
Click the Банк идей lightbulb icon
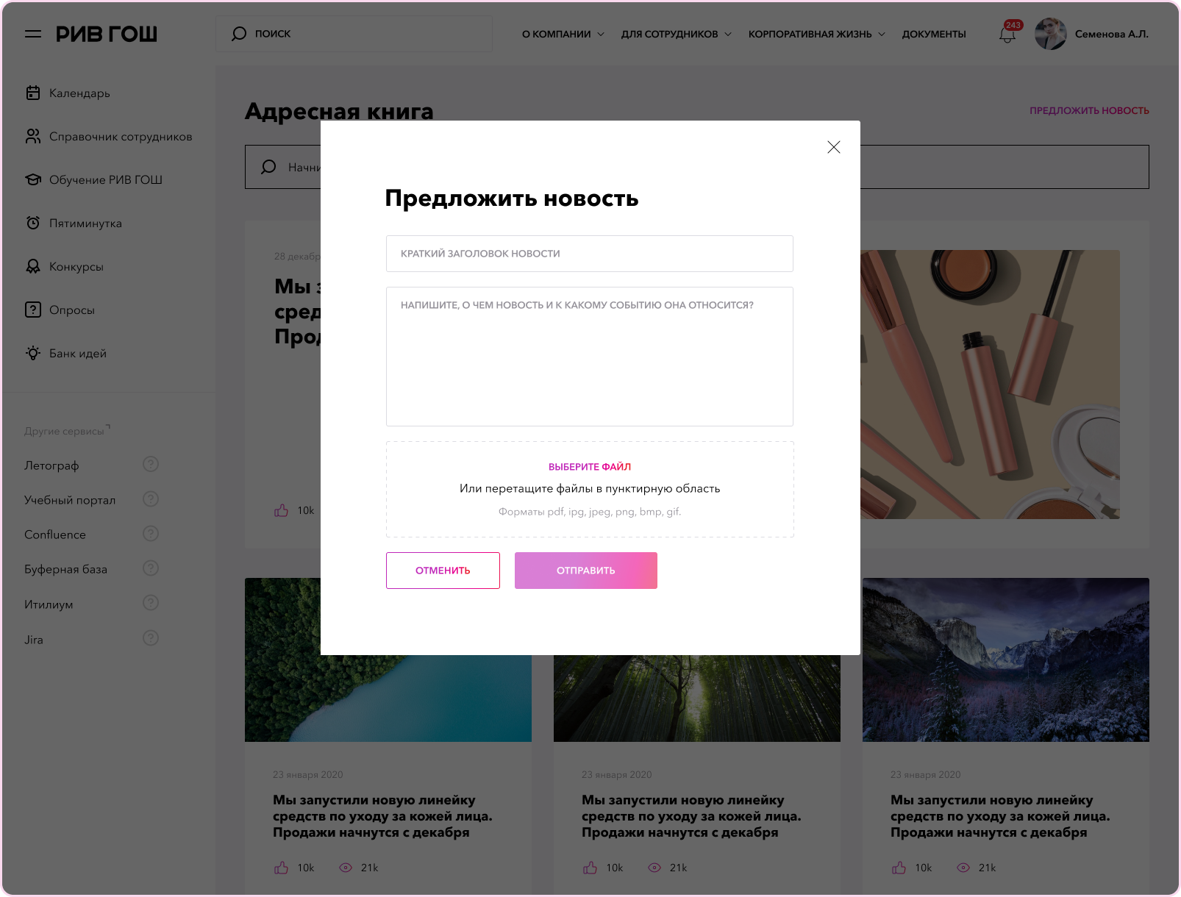coord(33,353)
